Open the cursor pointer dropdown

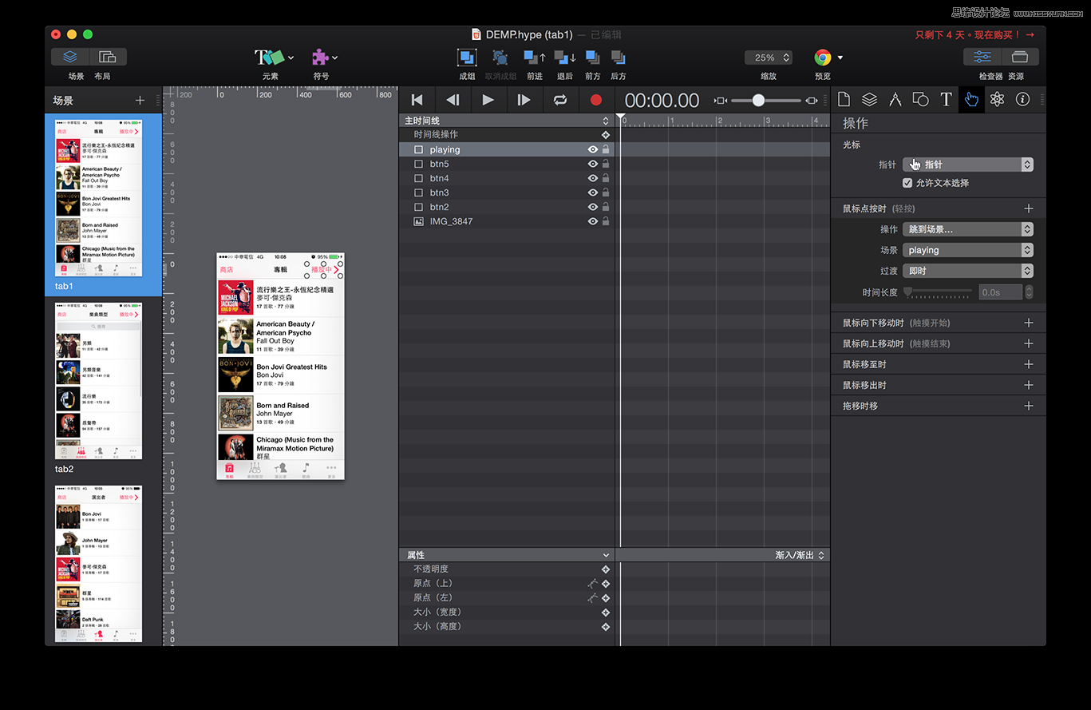pyautogui.click(x=968, y=165)
